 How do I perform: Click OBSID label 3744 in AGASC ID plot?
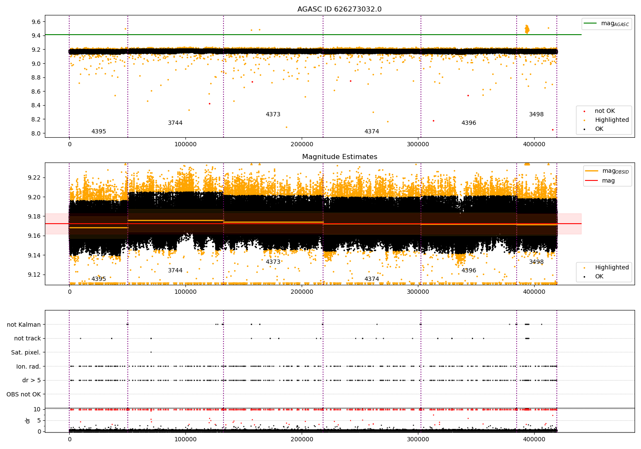point(175,123)
